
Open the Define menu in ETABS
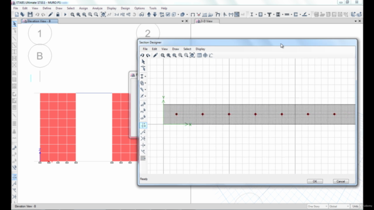tap(47, 8)
